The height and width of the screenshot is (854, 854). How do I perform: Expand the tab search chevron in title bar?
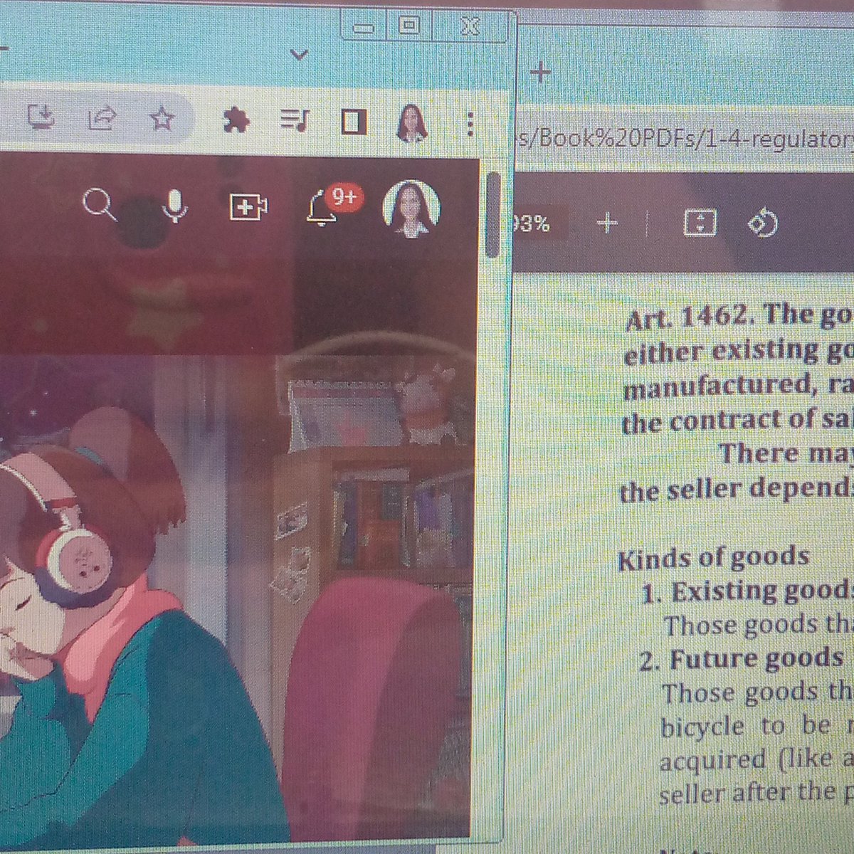(300, 54)
